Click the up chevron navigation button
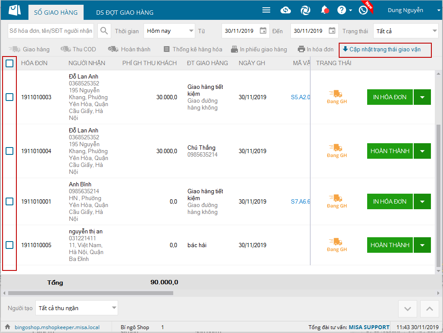Screen dimensions: 443x333 point(430,309)
